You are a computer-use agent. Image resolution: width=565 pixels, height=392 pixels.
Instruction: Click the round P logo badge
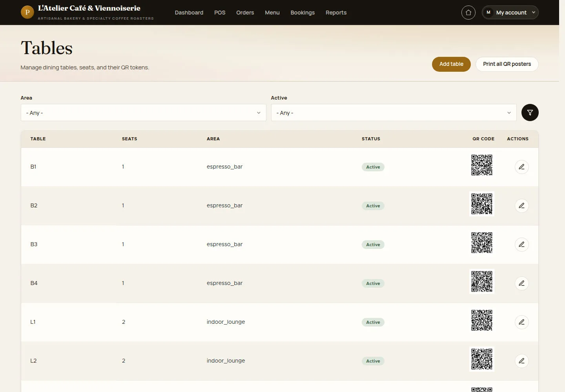pyautogui.click(x=27, y=12)
